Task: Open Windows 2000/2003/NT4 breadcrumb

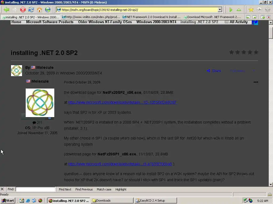Action: pyautogui.click(x=156, y=22)
